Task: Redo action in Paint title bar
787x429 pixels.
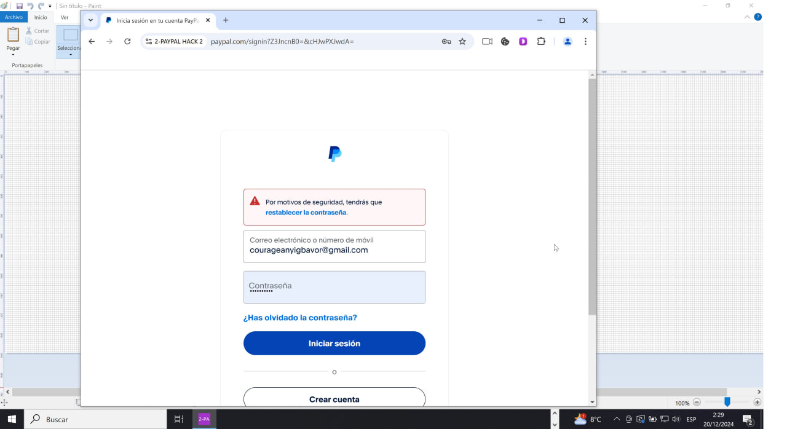Action: pyautogui.click(x=41, y=6)
